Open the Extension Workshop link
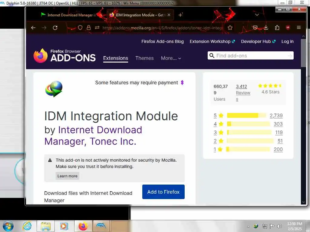This screenshot has width=310, height=232. coord(212,41)
